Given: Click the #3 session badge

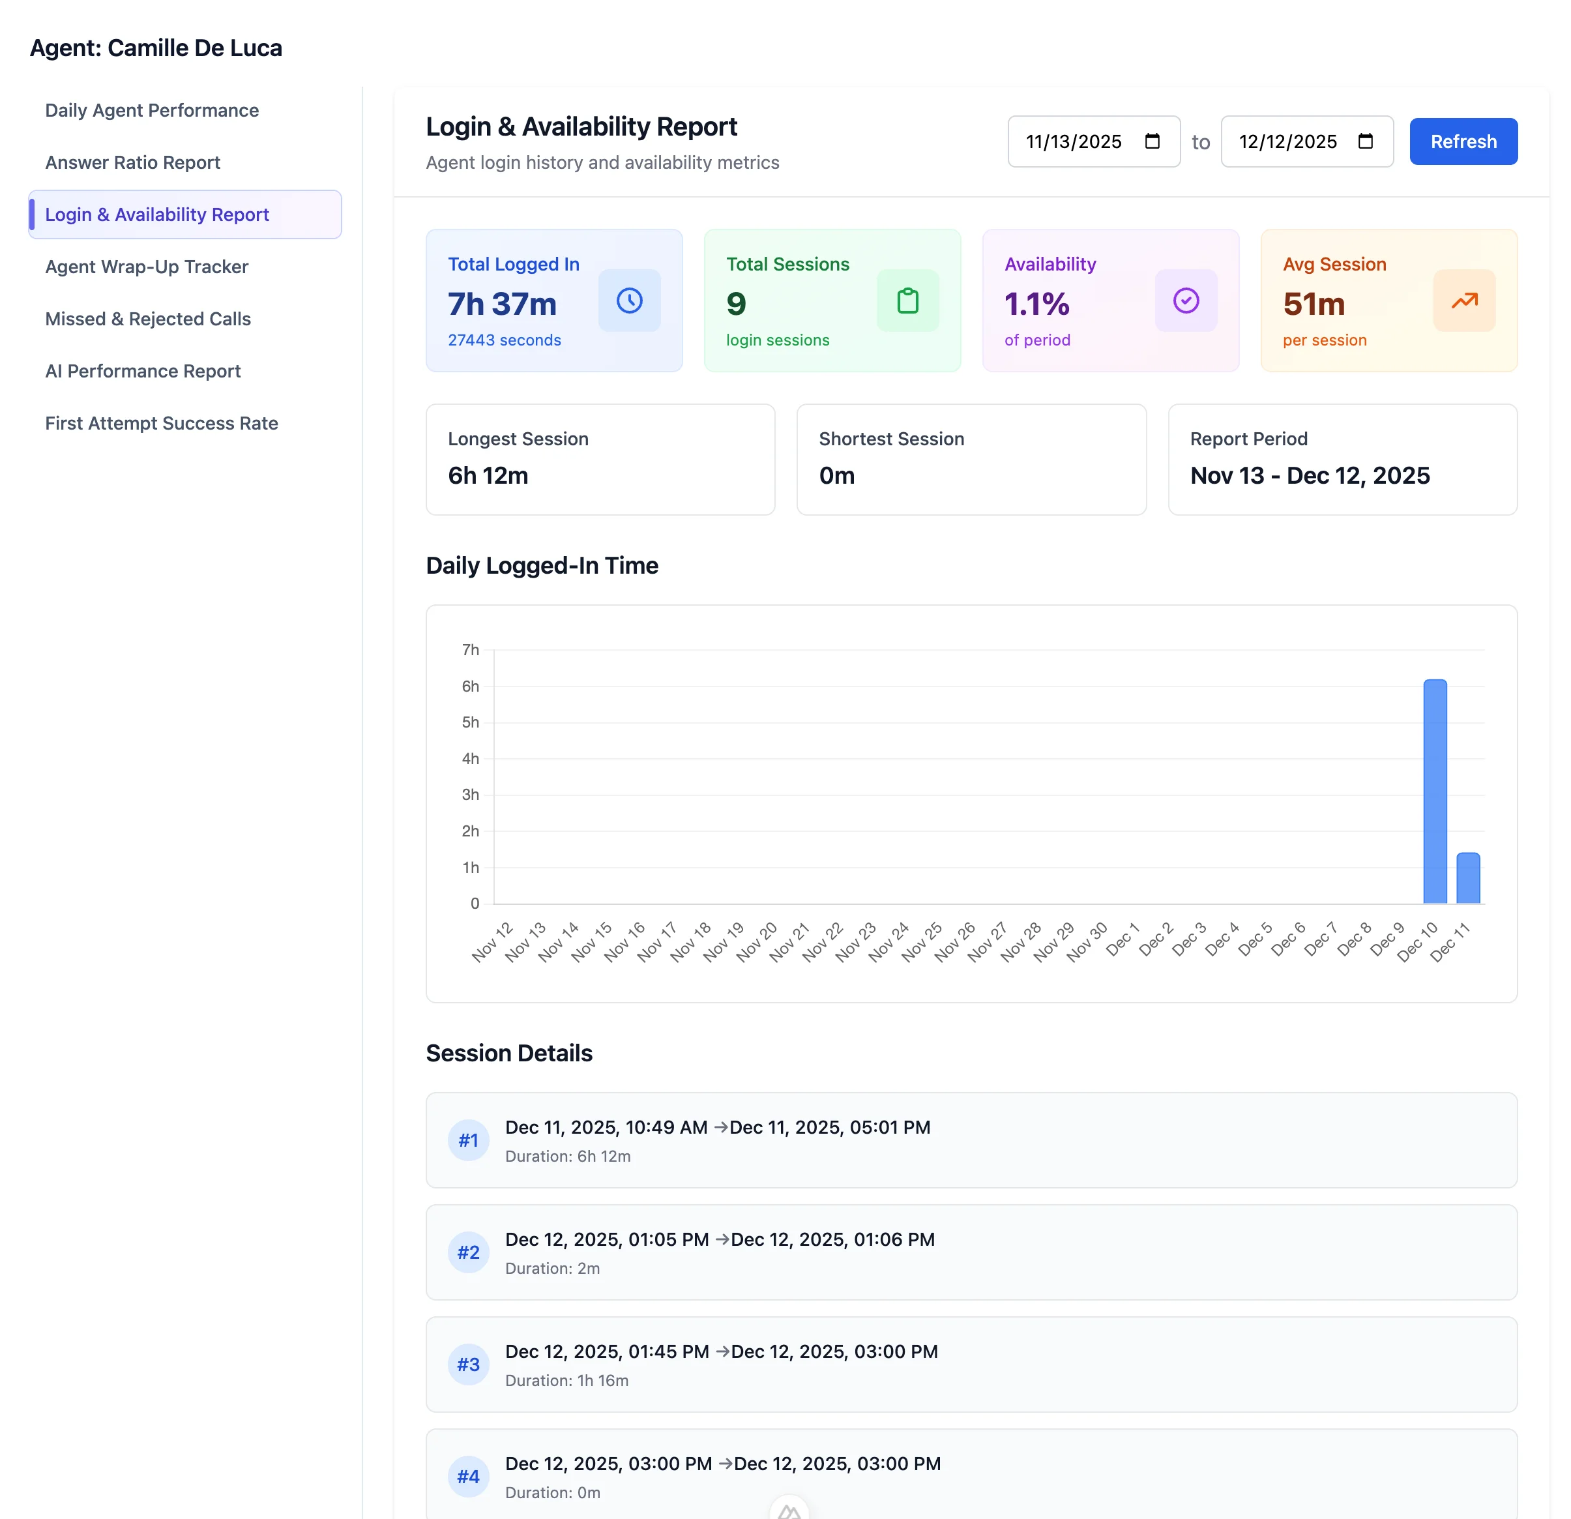Looking at the screenshot, I should [x=468, y=1364].
